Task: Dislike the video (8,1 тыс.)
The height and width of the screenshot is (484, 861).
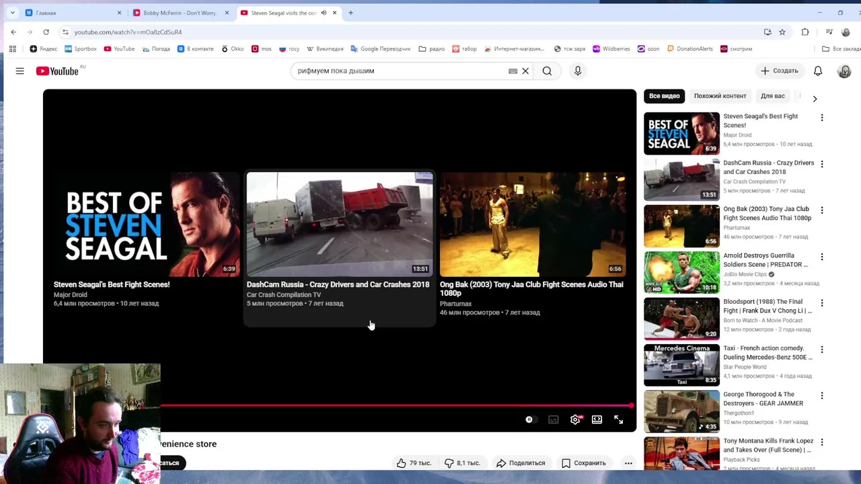Action: [462, 462]
